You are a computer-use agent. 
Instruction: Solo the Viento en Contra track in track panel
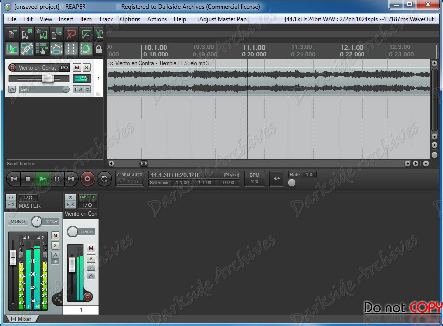(87, 67)
